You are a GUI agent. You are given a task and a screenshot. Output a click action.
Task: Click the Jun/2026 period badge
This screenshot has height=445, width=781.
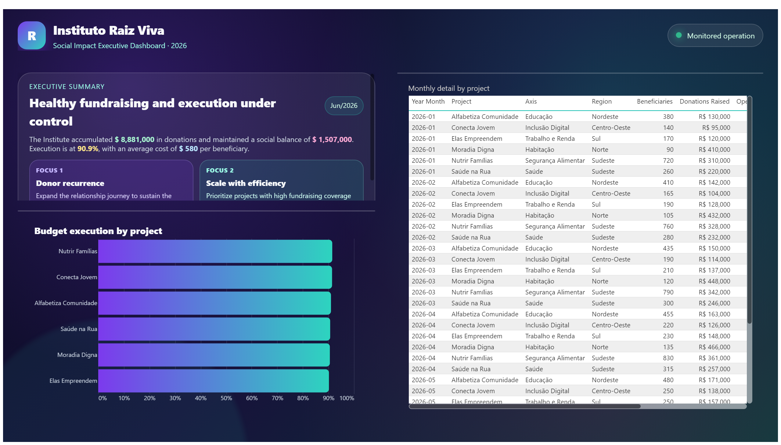(344, 105)
